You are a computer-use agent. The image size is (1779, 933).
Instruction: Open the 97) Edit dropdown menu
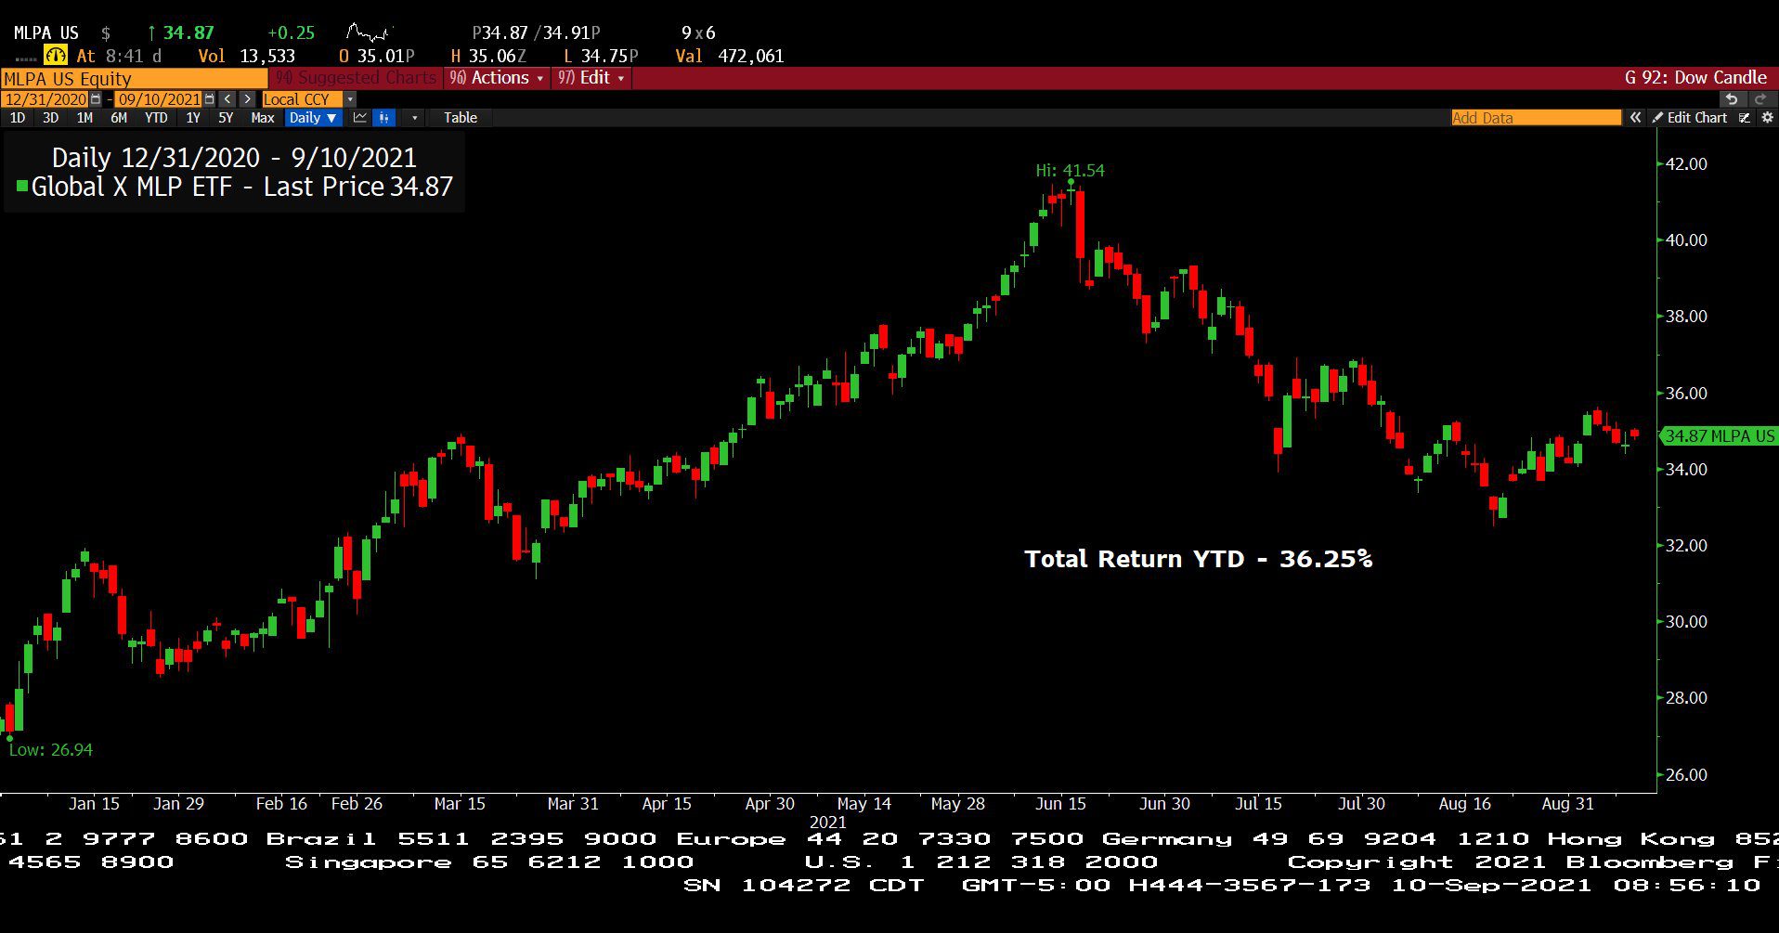[591, 78]
